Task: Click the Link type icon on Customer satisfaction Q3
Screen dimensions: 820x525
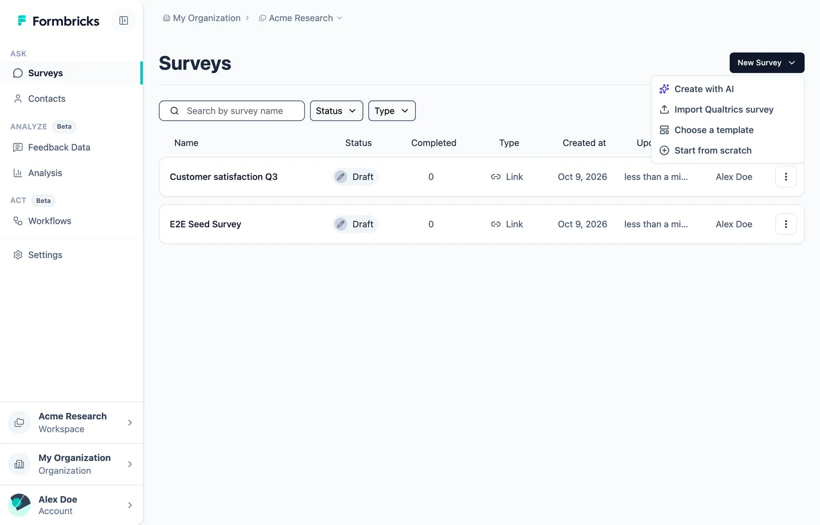Action: point(496,177)
